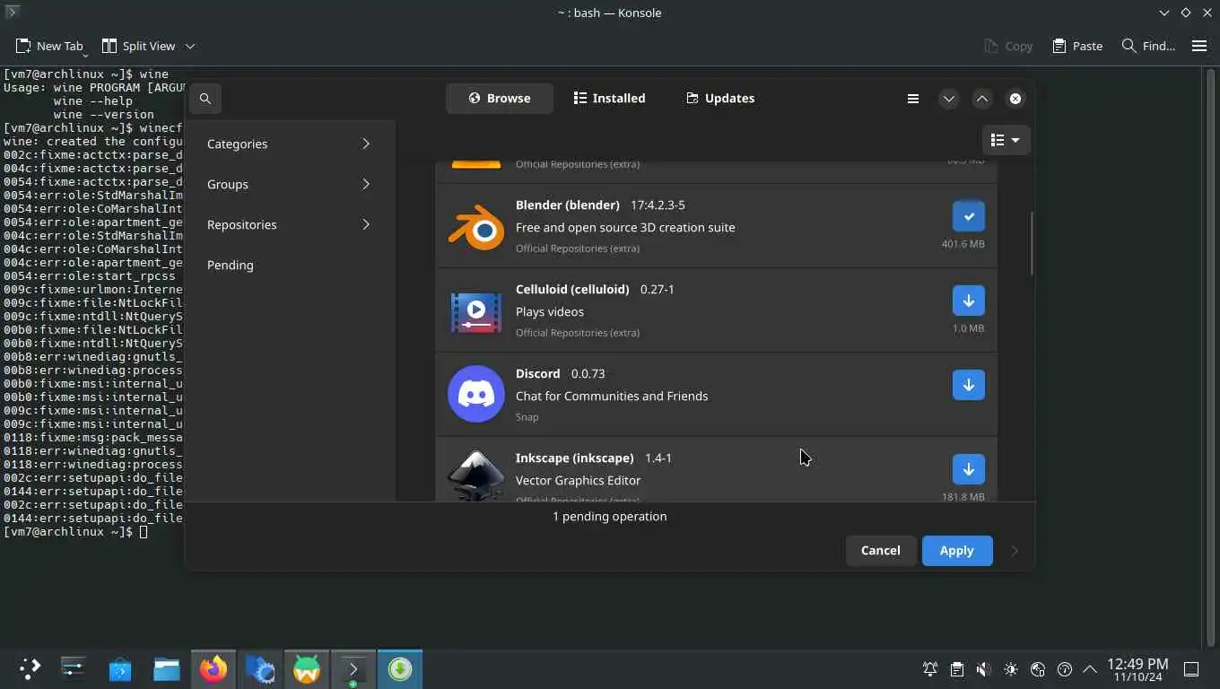Click the down chevron in Pamac header
The height and width of the screenshot is (689, 1220).
click(x=948, y=99)
